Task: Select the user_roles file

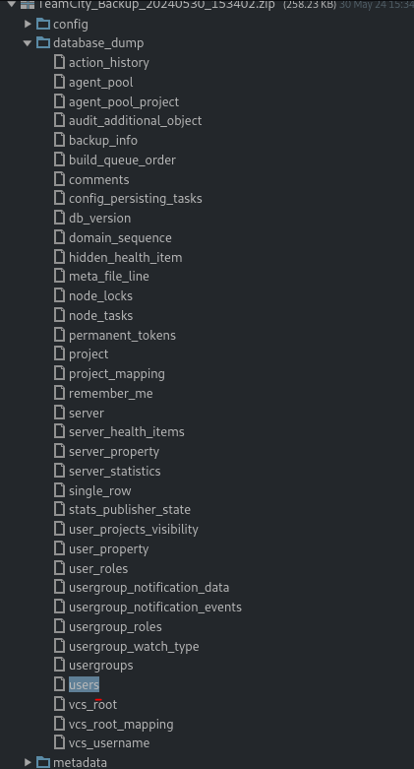Action: pyautogui.click(x=98, y=568)
